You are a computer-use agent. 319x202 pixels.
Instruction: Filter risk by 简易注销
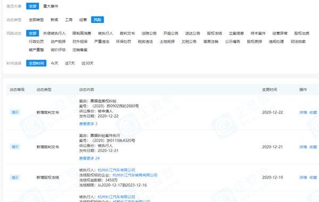[211, 41]
